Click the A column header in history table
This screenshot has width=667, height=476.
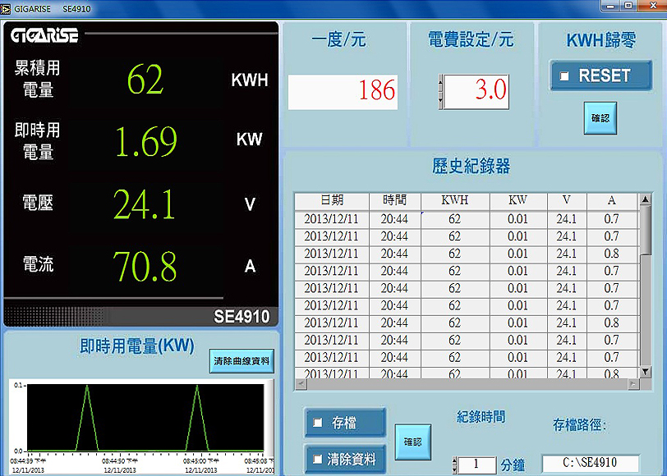point(612,200)
